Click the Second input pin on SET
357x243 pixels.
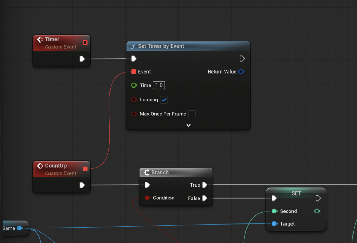click(x=275, y=211)
